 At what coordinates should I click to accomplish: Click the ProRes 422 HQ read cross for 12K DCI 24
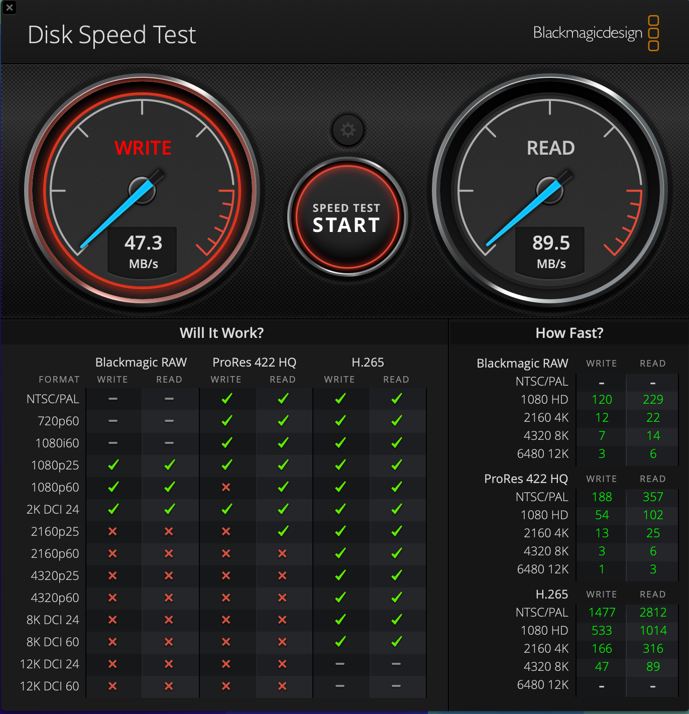[282, 664]
